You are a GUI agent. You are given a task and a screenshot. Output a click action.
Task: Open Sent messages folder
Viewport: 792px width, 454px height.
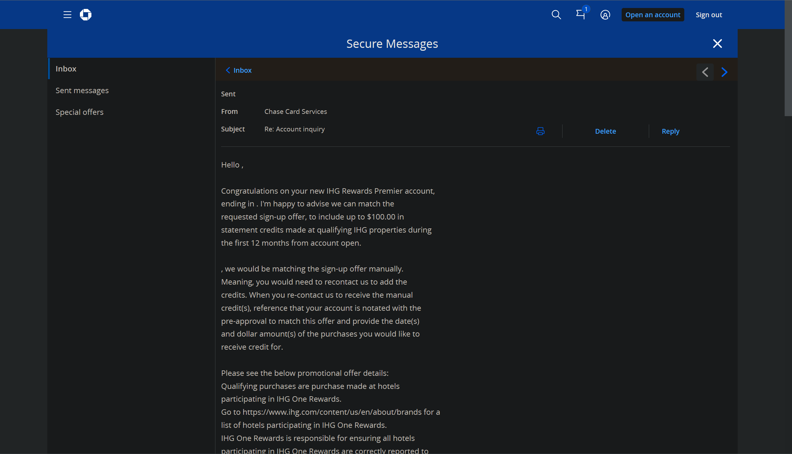[x=82, y=90]
